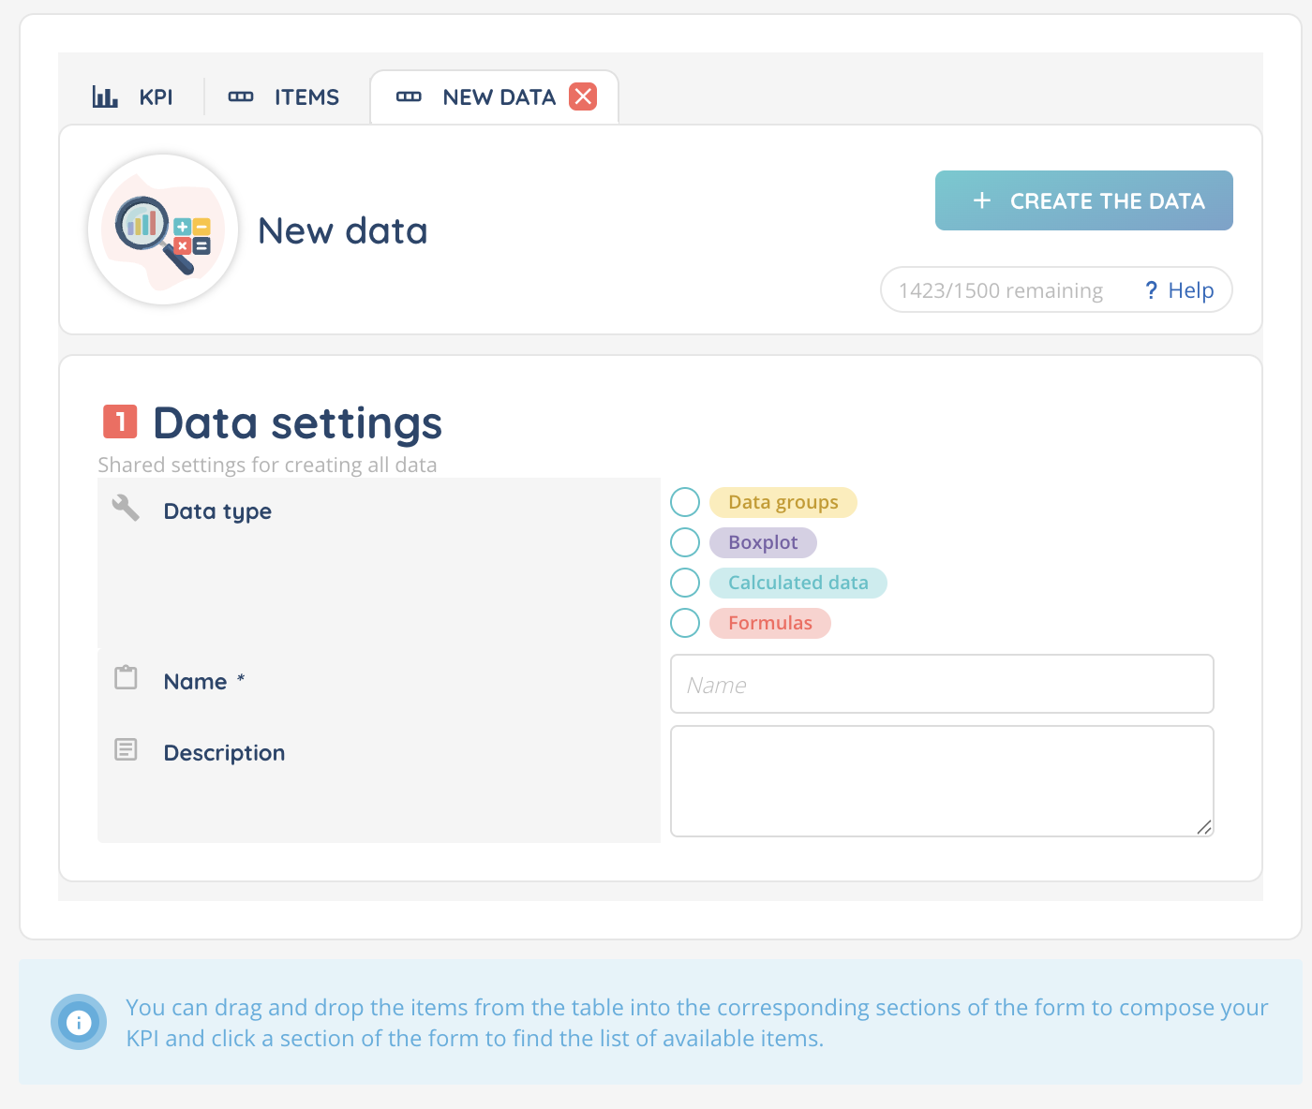Click the clipboard icon beside Name

point(126,677)
